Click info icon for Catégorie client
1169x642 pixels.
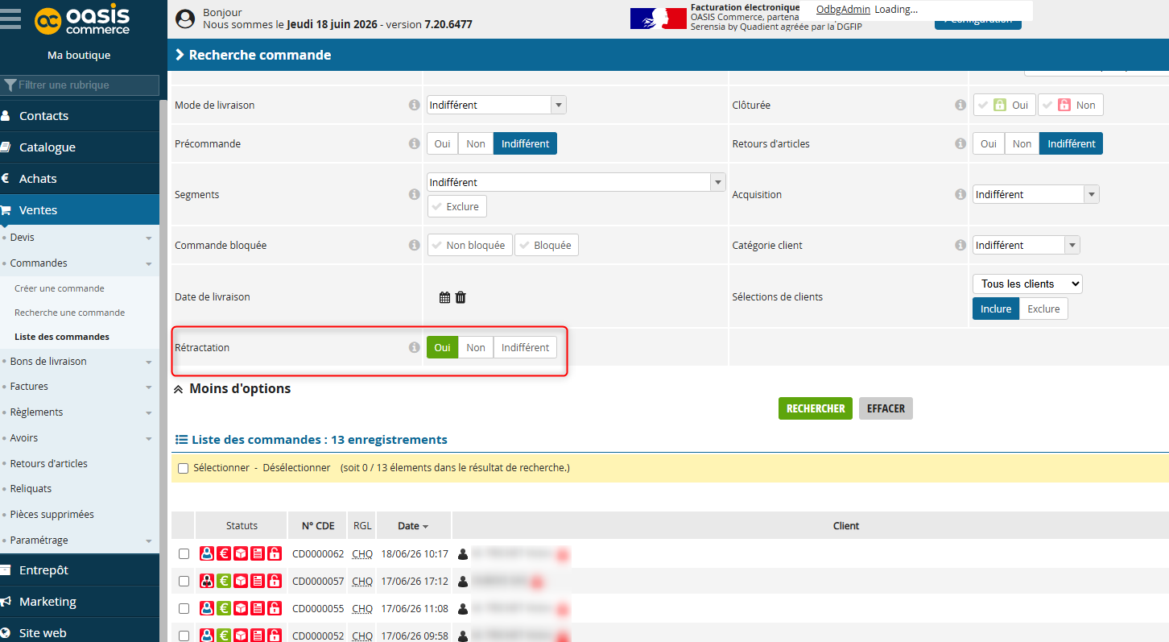coord(960,245)
